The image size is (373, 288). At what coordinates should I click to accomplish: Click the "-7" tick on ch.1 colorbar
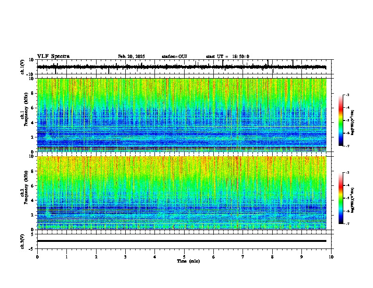click(348, 146)
